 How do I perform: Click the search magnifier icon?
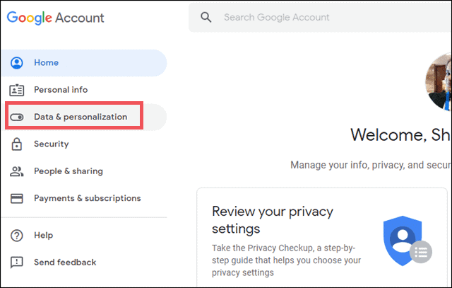point(206,18)
